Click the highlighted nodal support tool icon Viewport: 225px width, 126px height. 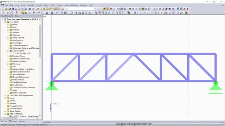(x=22, y=13)
